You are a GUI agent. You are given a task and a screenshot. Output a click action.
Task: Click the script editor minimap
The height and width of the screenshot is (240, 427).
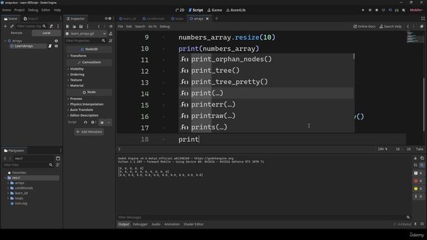pos(415,37)
